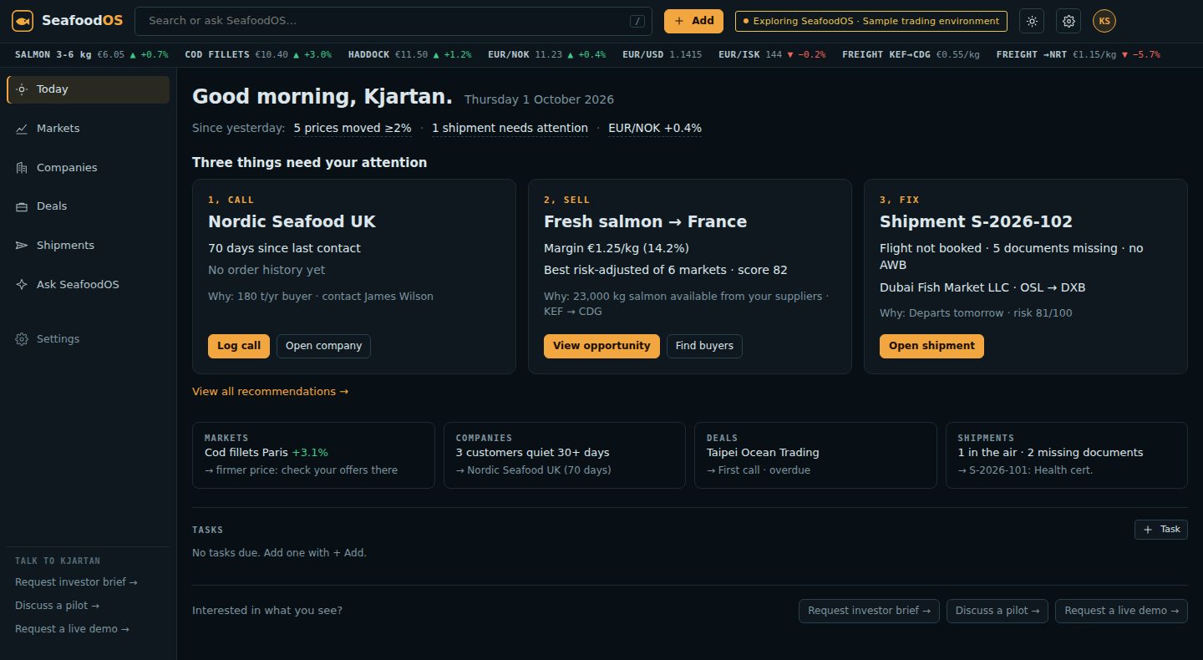Click the orange Add button
Viewport: 1203px width, 660px height.
[x=693, y=21]
